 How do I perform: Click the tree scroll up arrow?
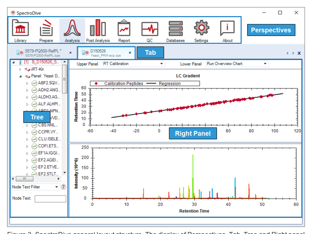(65, 62)
